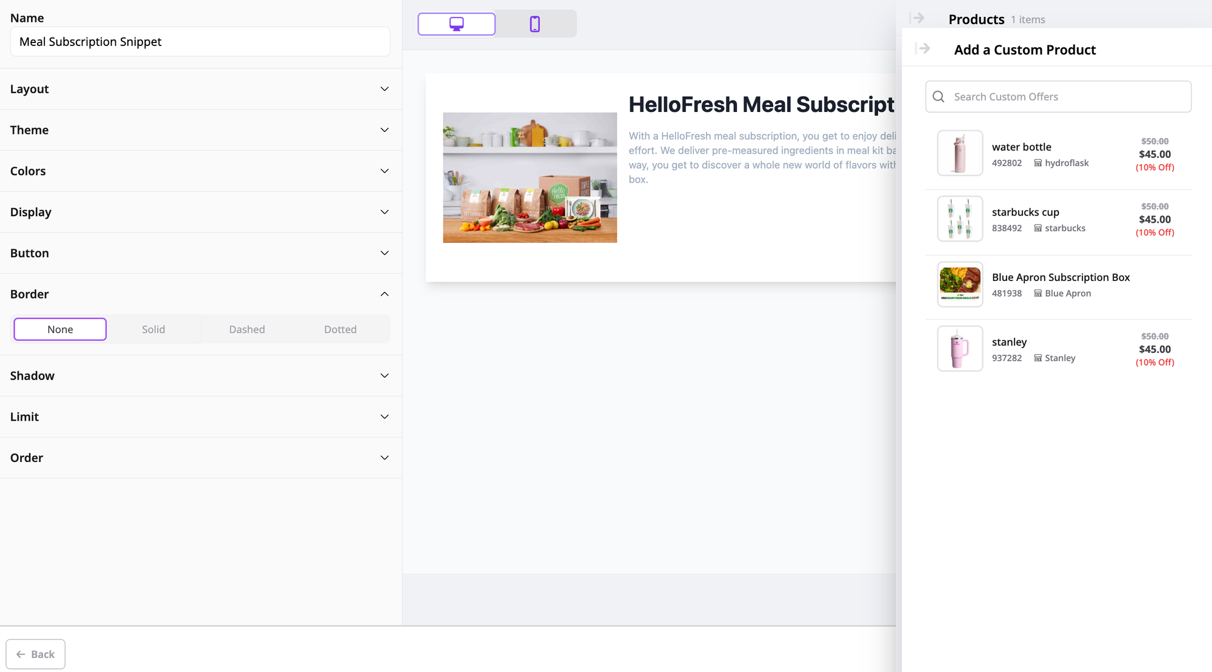Click the Stanley store icon

(x=1038, y=358)
